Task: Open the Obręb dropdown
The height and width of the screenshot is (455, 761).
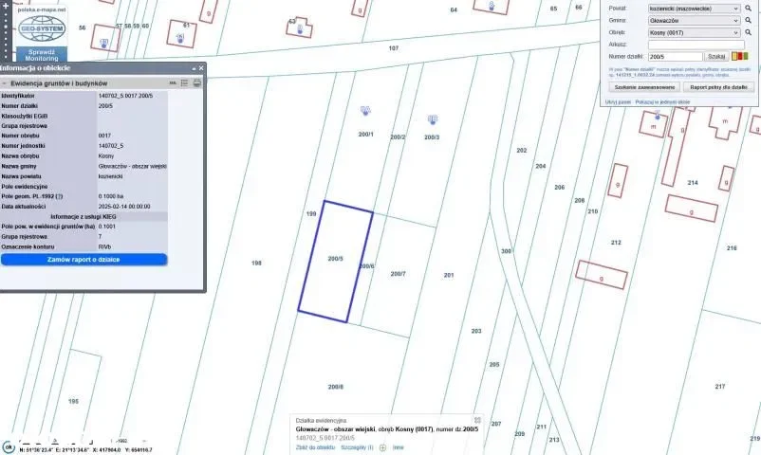Action: (x=694, y=31)
